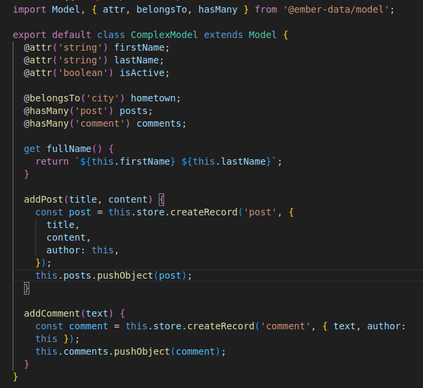This screenshot has width=423, height=388.
Task: Click the addComment method name
Action: (x=52, y=313)
